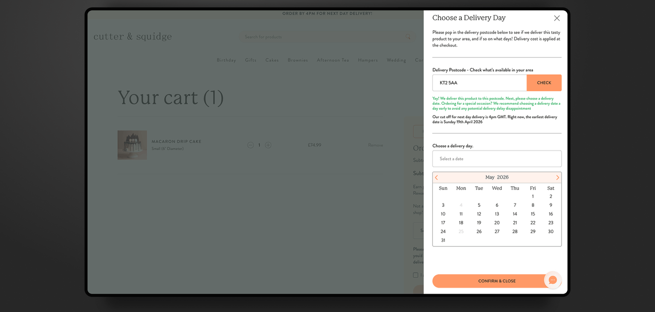Viewport: 655px width, 312px height.
Task: Open the Select a date field
Action: (496, 159)
